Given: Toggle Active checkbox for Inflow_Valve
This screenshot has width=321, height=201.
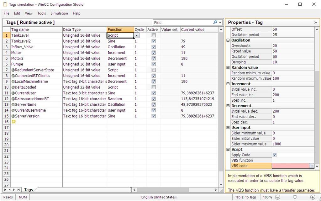Looking at the screenshot, I should tap(154, 47).
